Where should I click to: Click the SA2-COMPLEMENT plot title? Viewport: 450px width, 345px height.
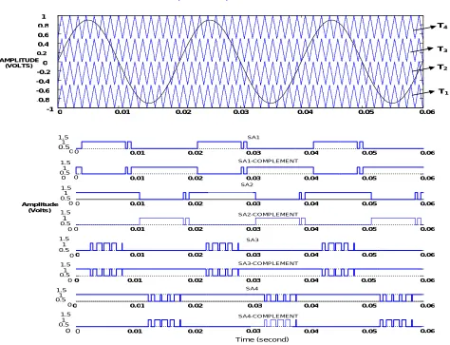[268, 215]
